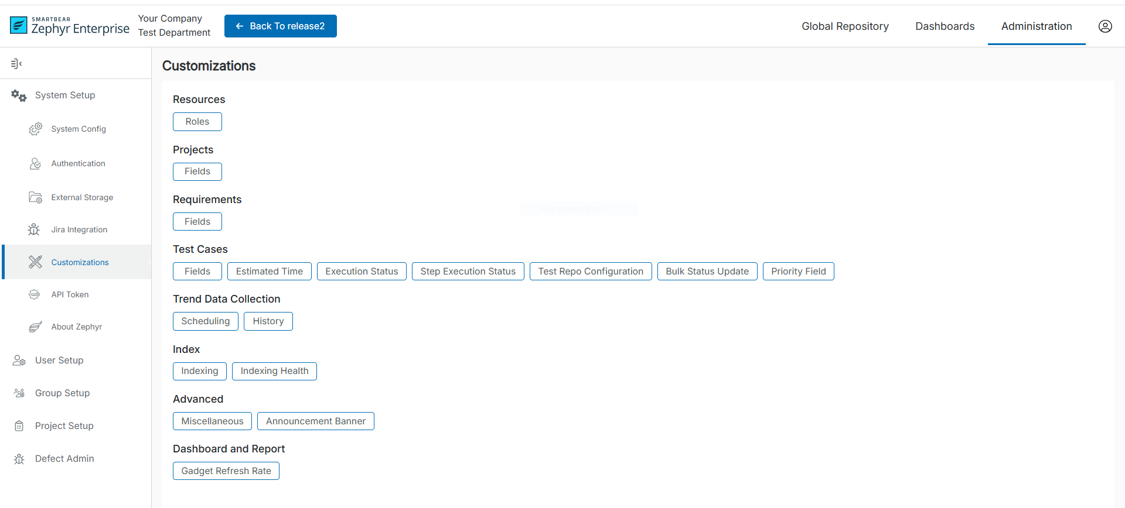1125x508 pixels.
Task: Click the API Token icon
Action: pyautogui.click(x=35, y=294)
